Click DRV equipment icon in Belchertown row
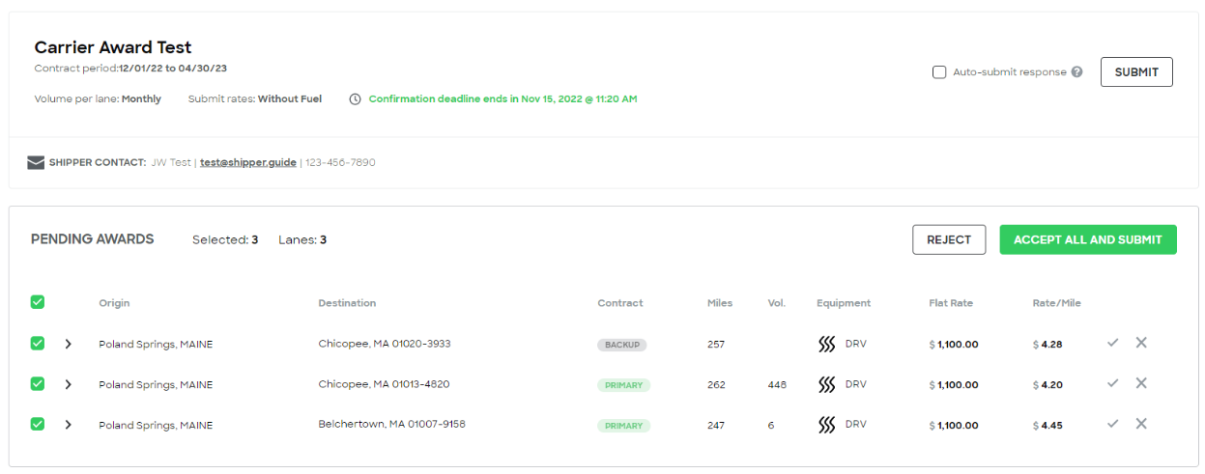Screen dimensions: 1205x474 (x=826, y=425)
